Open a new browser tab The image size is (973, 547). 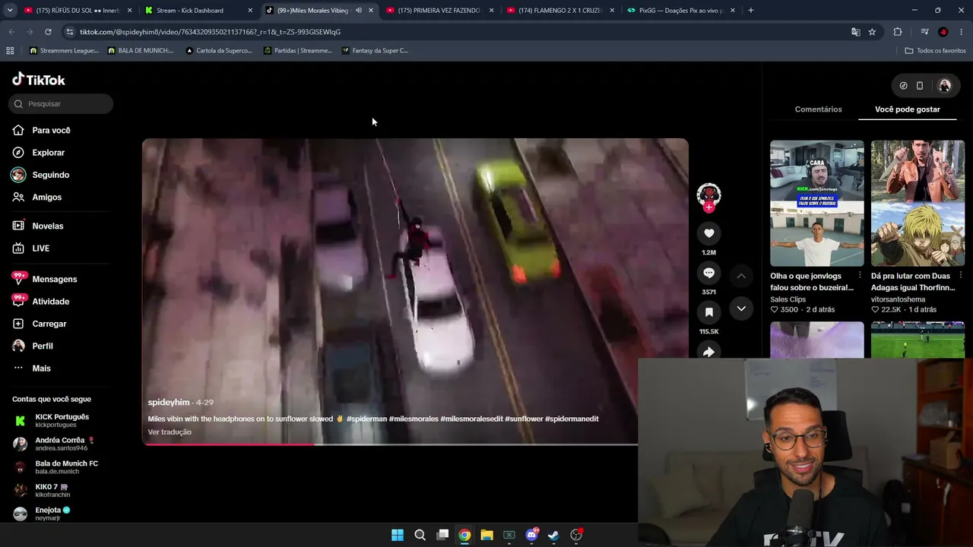[751, 11]
